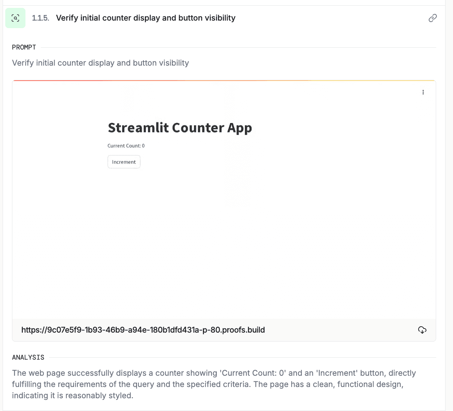Click the PROMPT section label

click(x=24, y=47)
